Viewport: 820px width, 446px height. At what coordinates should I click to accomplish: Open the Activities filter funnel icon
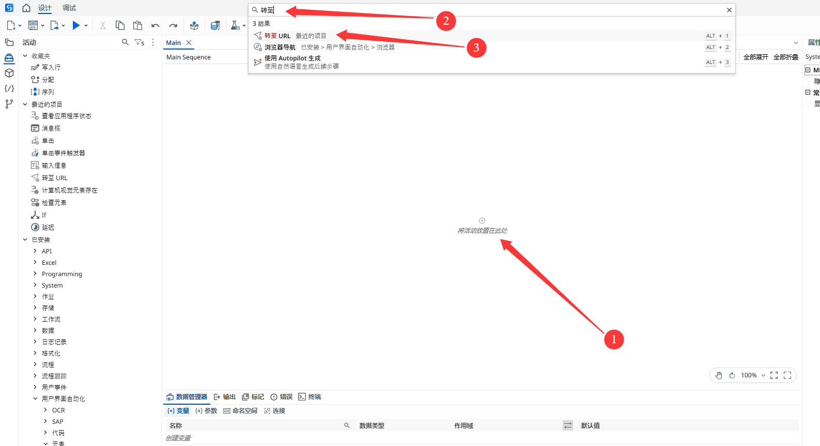139,42
